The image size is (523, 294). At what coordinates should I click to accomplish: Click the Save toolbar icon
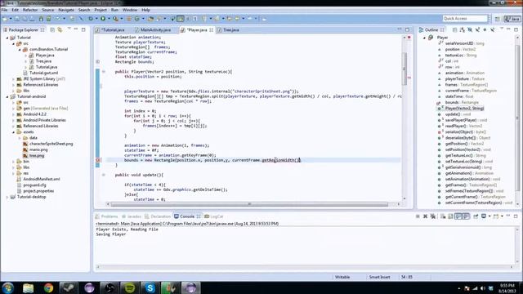click(16, 19)
